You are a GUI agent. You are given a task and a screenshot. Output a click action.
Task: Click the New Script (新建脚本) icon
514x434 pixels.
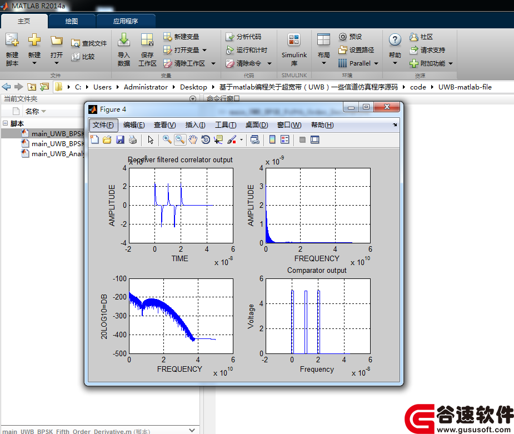[x=12, y=39]
